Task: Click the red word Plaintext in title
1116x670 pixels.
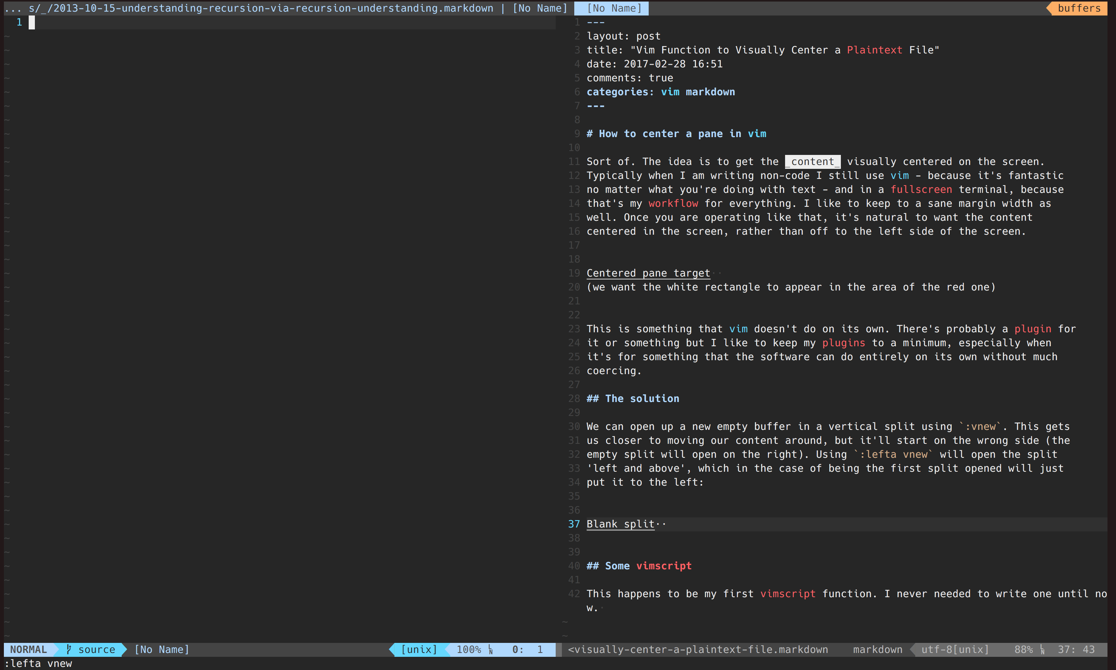Action: 874,50
